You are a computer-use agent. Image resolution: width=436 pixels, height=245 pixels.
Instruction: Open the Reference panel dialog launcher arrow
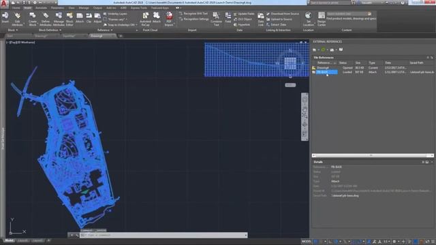(136, 30)
